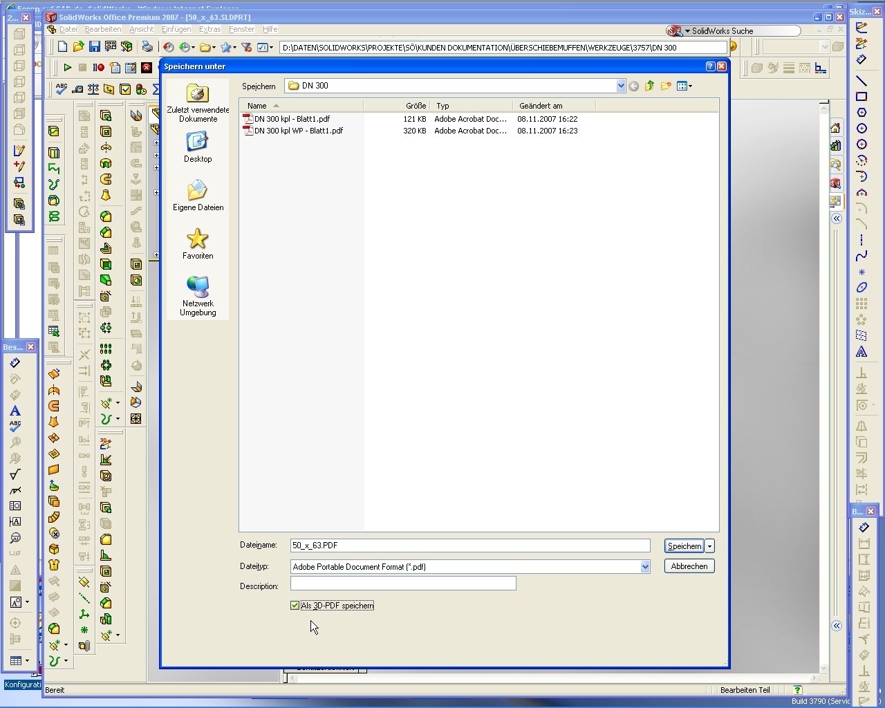
Task: Select the Rectangle sketch tool
Action: click(x=861, y=97)
